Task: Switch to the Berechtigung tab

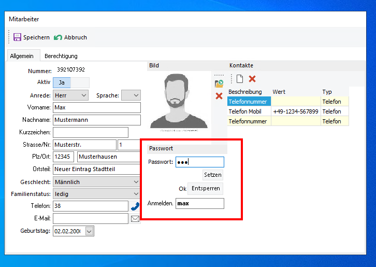Action: tap(61, 56)
